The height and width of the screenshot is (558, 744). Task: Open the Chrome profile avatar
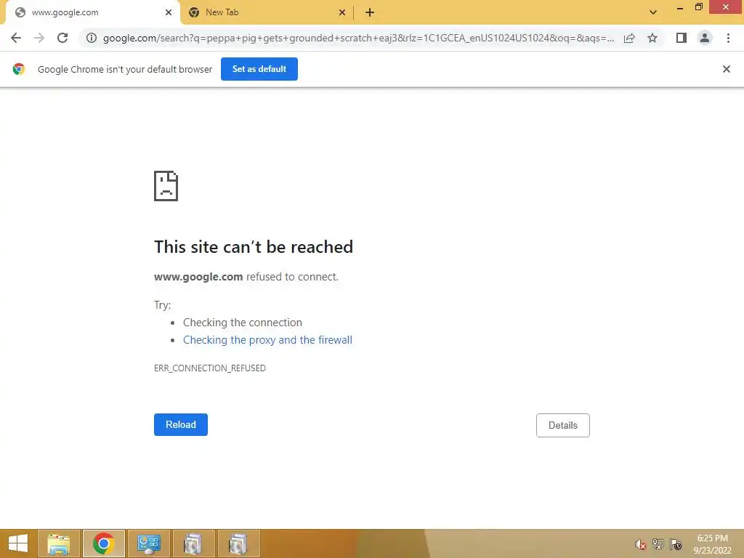point(705,38)
